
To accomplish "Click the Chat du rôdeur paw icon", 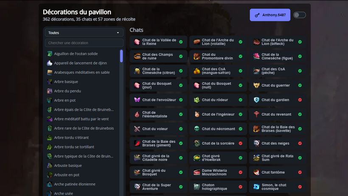I will click(196, 100).
